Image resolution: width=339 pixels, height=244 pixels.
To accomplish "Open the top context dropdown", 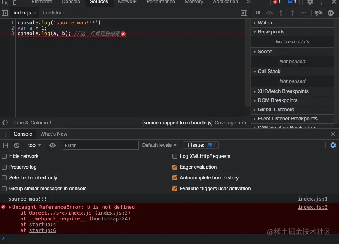I will tap(34, 145).
